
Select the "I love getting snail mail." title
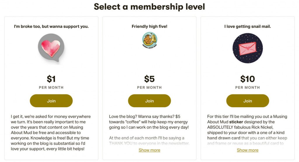[x=248, y=27]
